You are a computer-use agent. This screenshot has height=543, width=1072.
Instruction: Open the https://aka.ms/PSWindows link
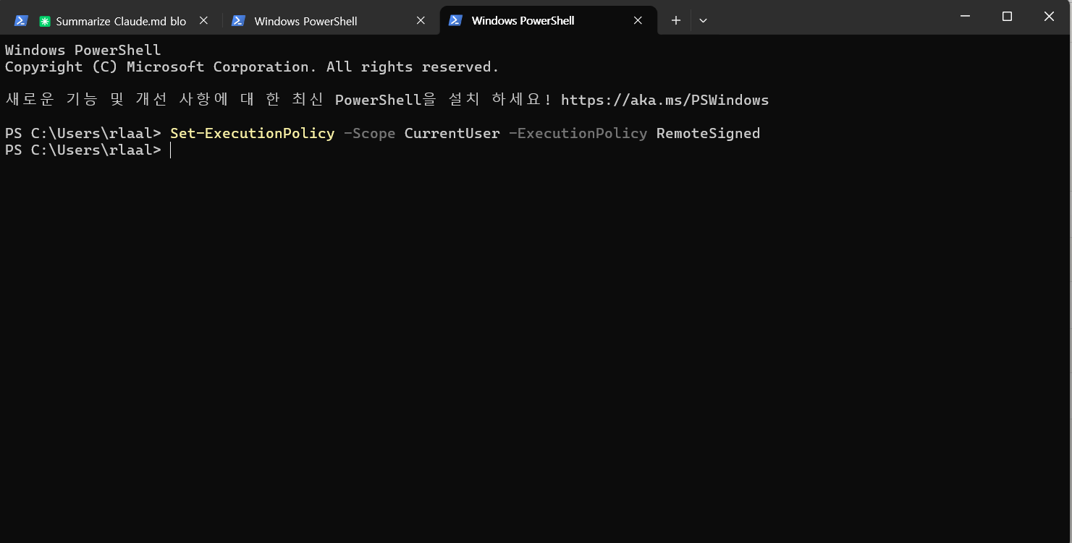(x=665, y=99)
